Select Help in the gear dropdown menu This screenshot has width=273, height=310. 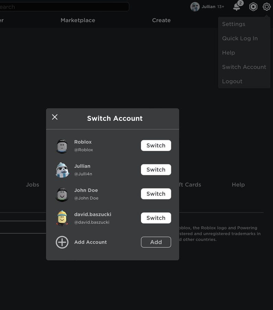(228, 53)
